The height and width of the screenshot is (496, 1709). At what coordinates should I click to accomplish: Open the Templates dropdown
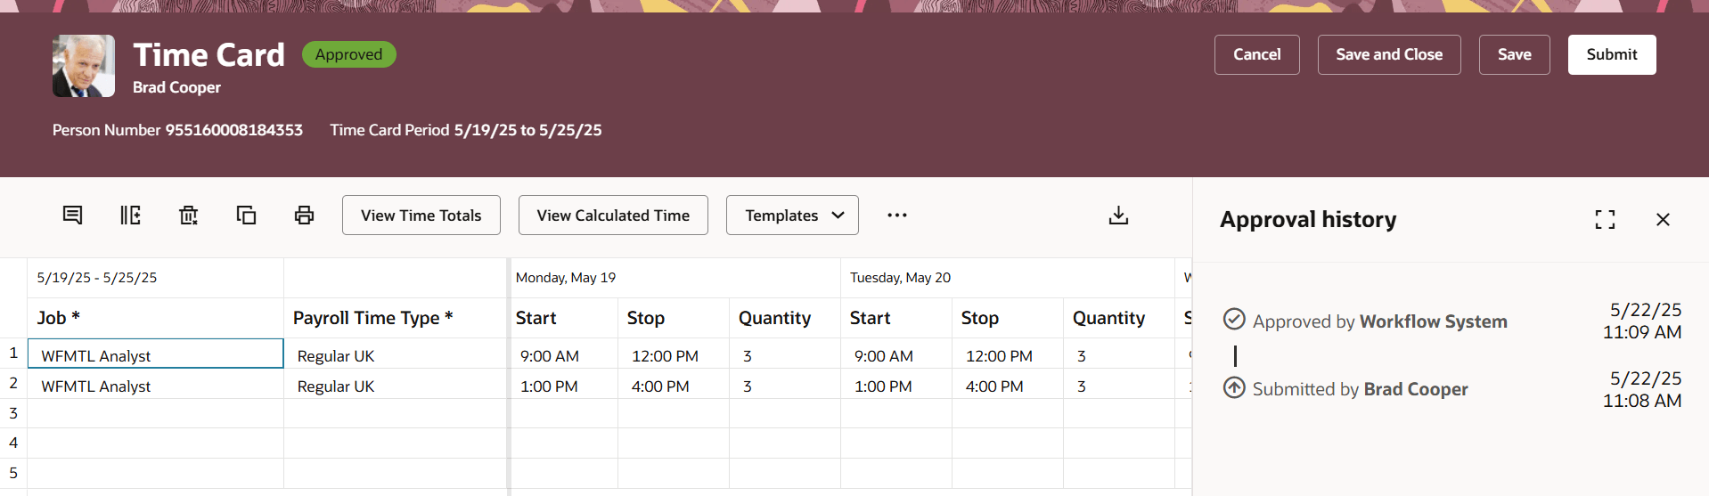(x=792, y=215)
